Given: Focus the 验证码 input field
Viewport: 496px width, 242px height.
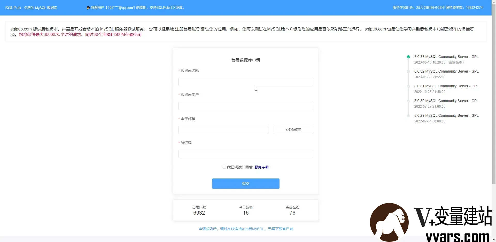Looking at the screenshot, I should coord(246,154).
